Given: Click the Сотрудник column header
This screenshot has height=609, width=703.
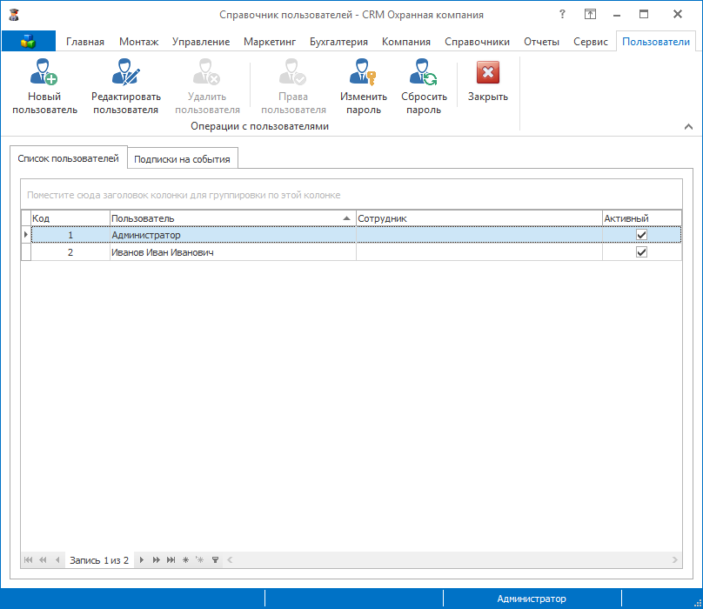Looking at the screenshot, I should 479,218.
